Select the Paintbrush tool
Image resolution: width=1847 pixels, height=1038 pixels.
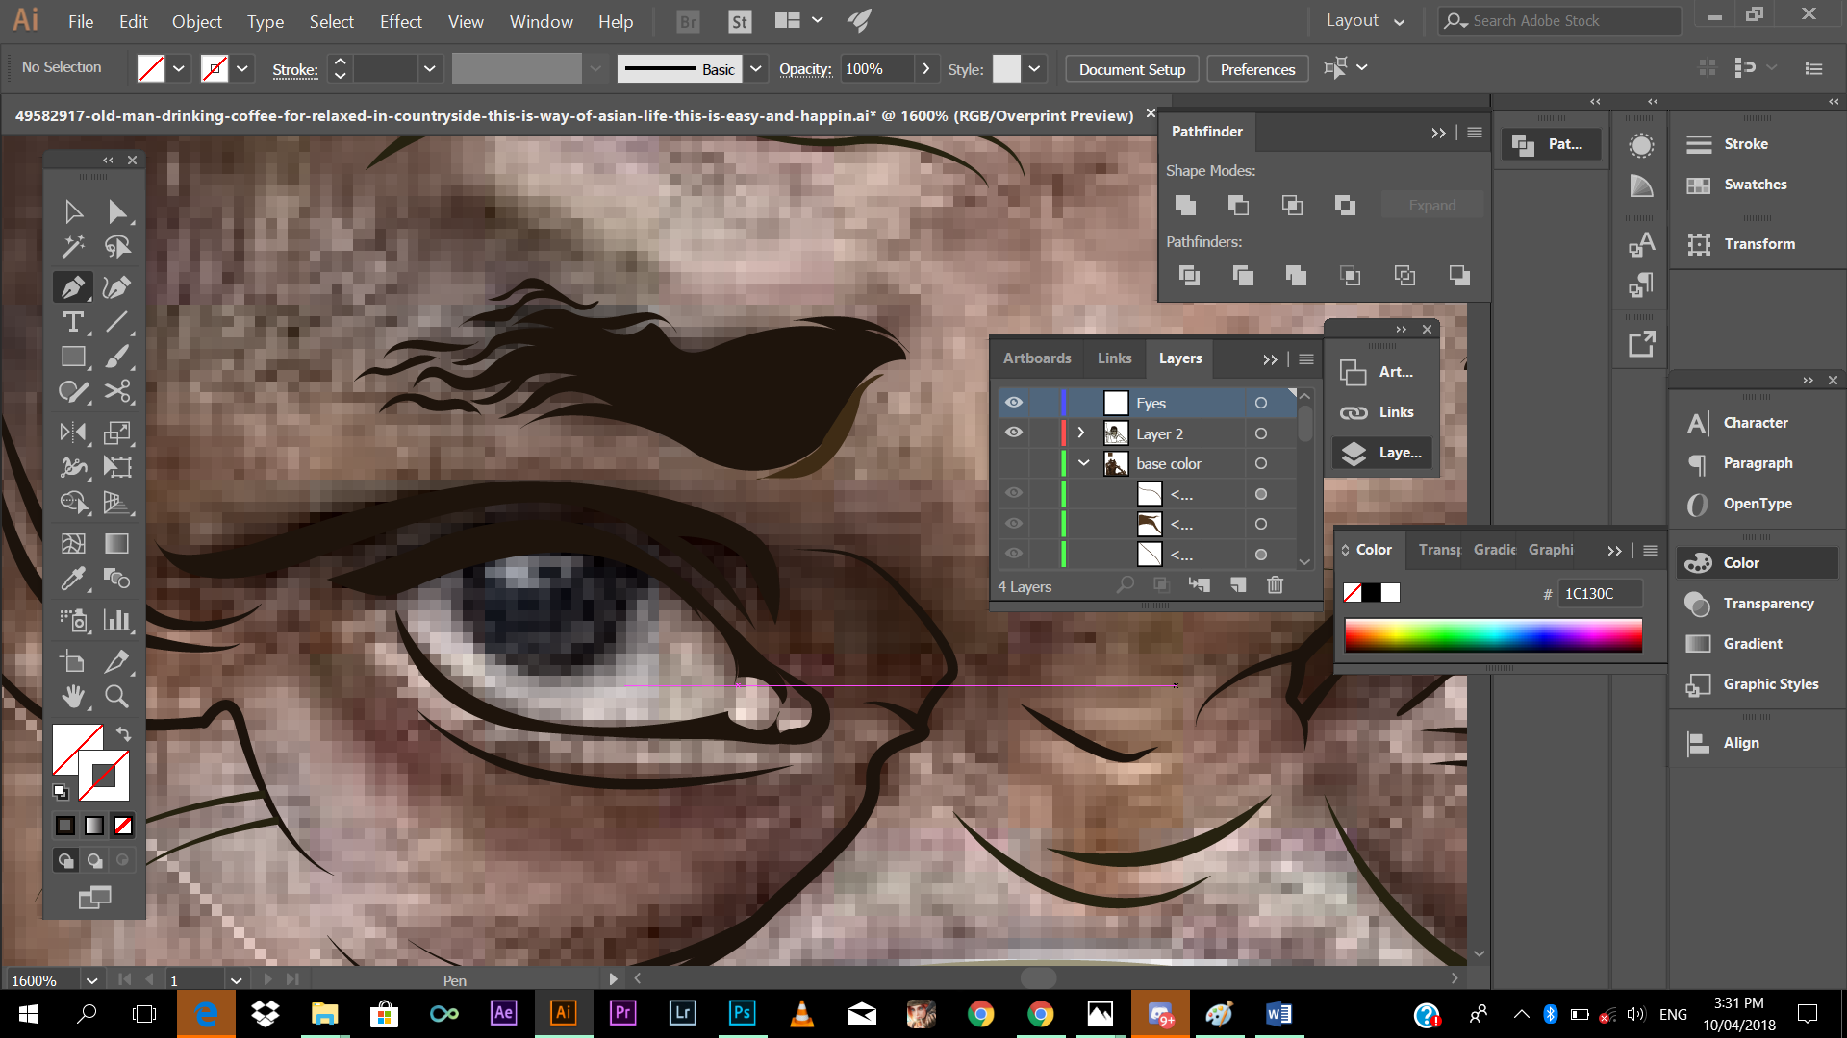tap(117, 357)
